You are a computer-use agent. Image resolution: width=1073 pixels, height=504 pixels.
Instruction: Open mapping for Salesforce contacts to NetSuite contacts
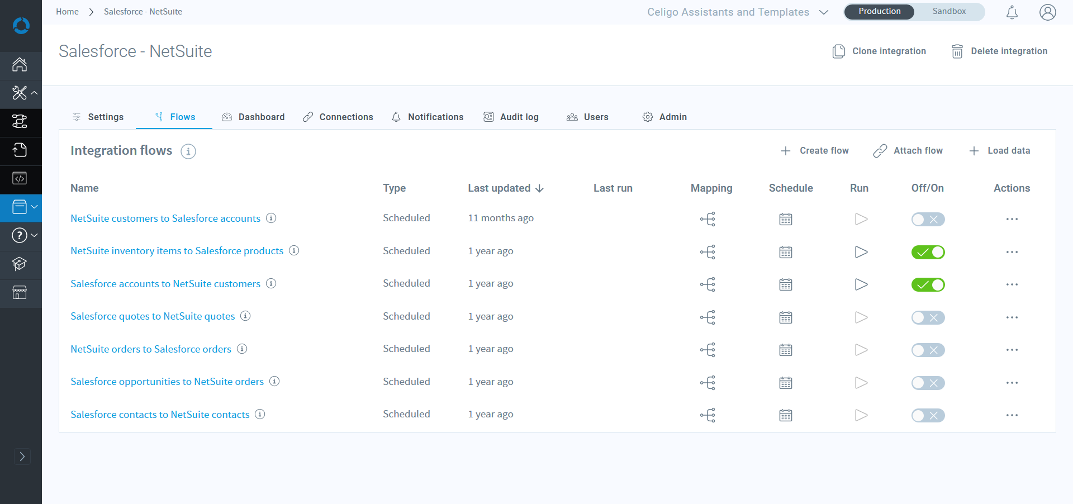point(708,415)
